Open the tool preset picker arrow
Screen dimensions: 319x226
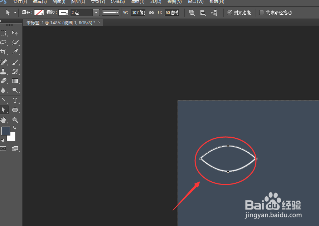pos(15,13)
